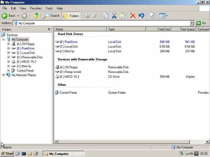Sort by the Type column header
210x157 pixels.
tap(126, 29)
